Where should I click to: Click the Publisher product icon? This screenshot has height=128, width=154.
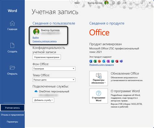tap(112, 61)
